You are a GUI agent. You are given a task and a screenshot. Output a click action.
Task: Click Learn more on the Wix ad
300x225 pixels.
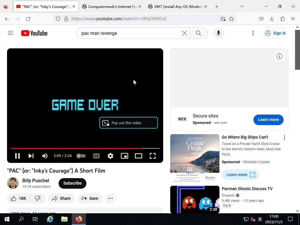point(268,120)
